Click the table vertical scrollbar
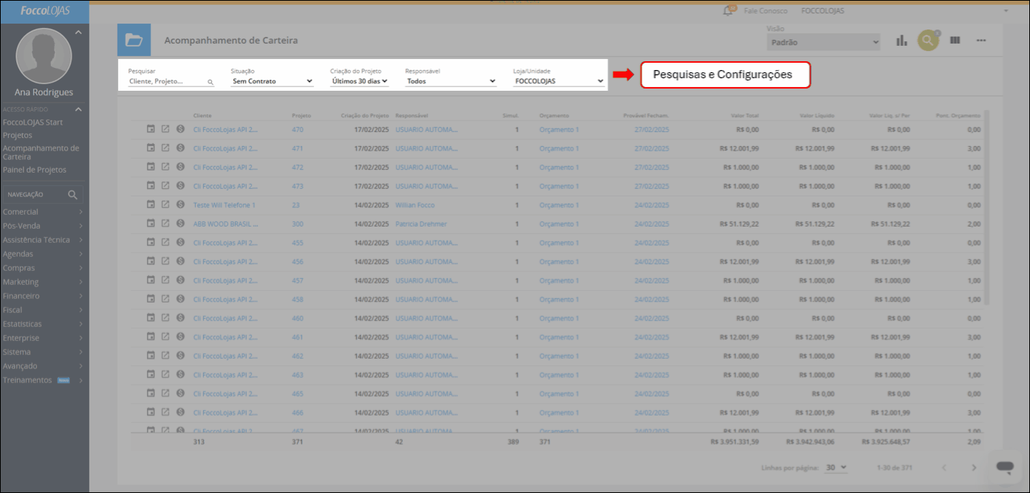The width and height of the screenshot is (1030, 493). pyautogui.click(x=986, y=207)
